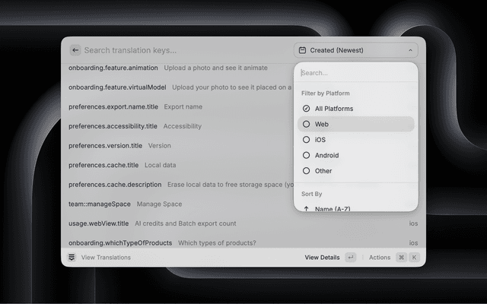Click the Command key icon in footer
487x304 pixels.
pyautogui.click(x=401, y=258)
